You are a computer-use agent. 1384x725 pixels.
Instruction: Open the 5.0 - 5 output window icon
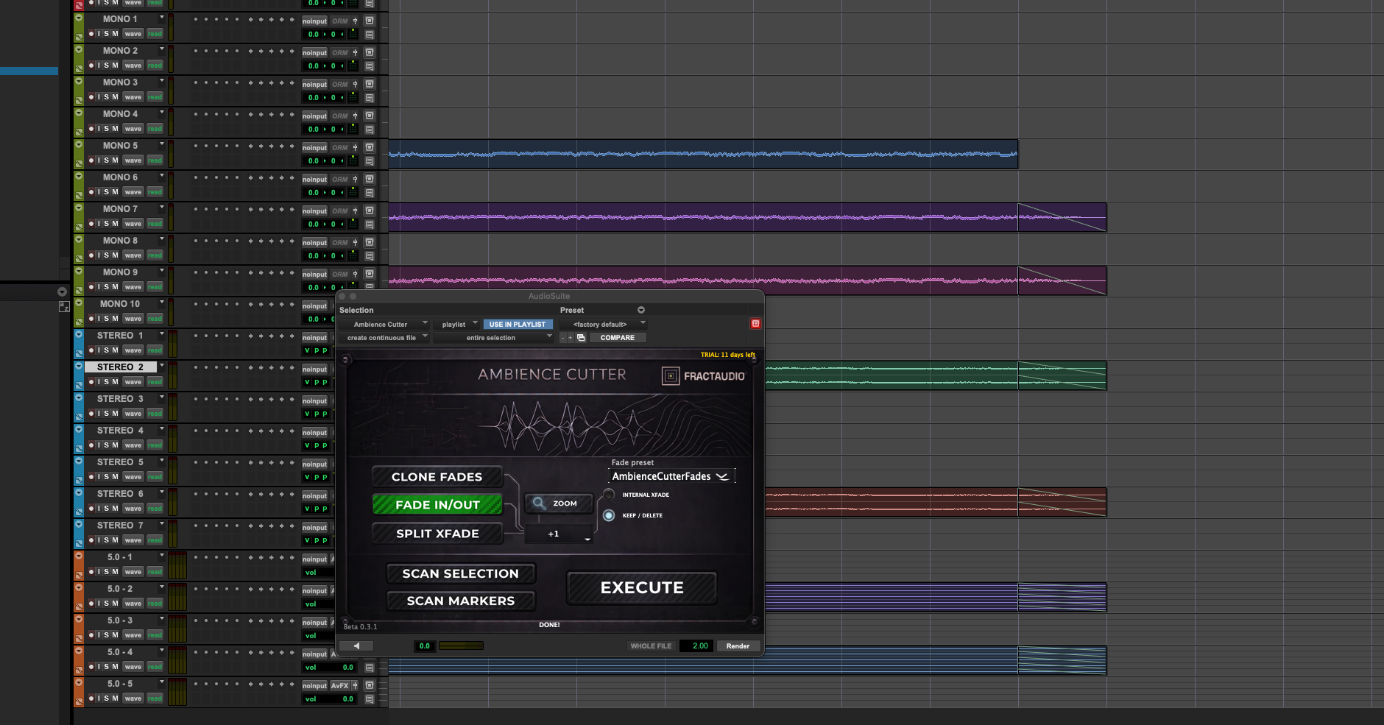tap(370, 685)
